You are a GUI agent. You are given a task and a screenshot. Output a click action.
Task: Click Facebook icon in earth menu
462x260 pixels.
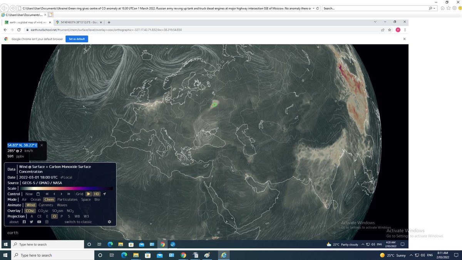click(x=24, y=222)
